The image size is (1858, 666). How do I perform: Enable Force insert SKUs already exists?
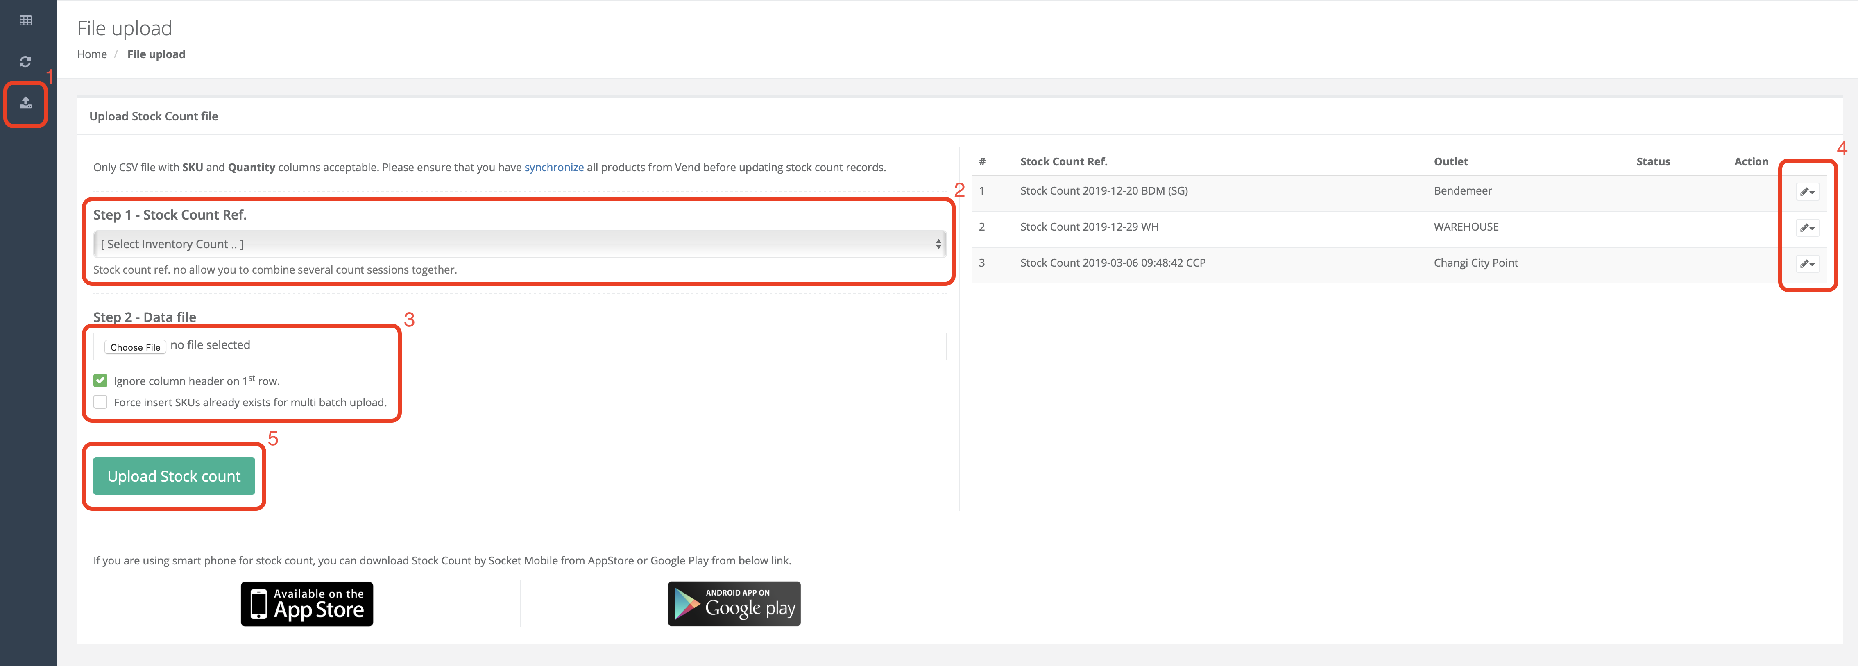point(100,402)
